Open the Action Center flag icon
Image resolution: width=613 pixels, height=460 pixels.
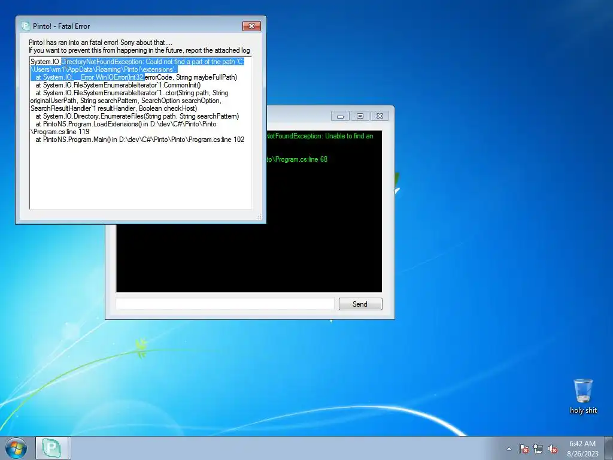[524, 449]
